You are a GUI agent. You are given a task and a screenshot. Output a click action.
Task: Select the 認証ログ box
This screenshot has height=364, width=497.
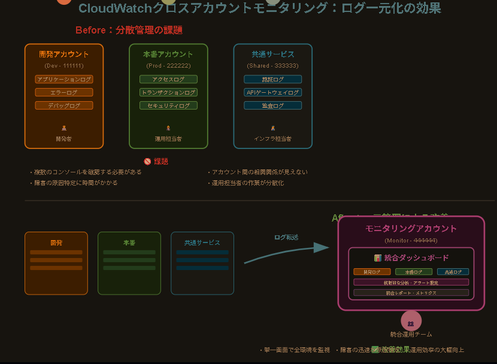(273, 79)
